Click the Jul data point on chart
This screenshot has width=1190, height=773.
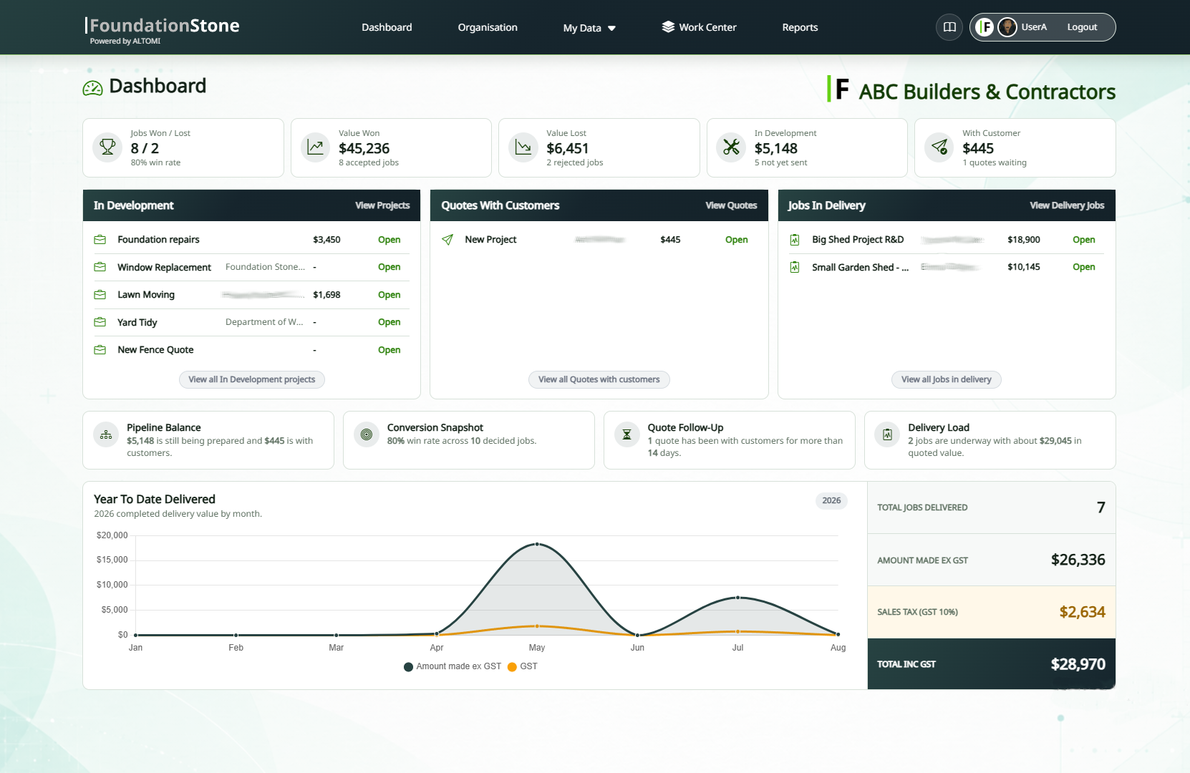click(738, 597)
